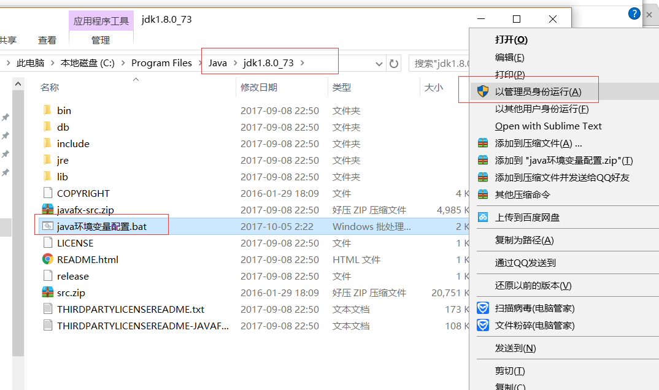Select the java环境变量配置.bat file name
Viewport: 659px width, 390px height.
pos(102,226)
